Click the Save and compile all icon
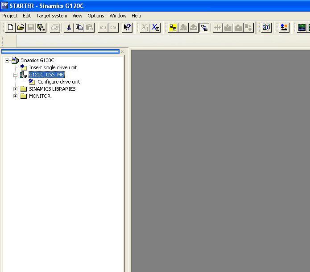The width and height of the screenshot is (310, 272). (x=41, y=27)
